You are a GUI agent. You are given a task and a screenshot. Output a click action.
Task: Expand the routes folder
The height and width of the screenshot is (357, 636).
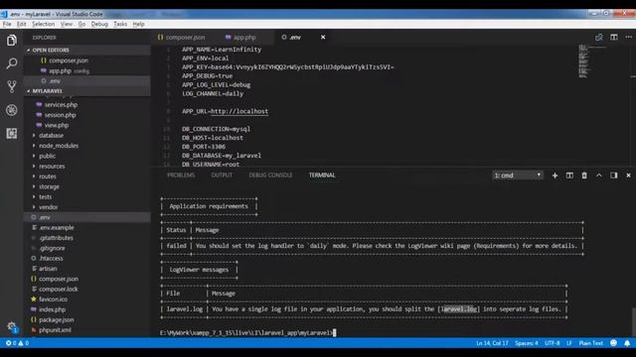(48, 177)
